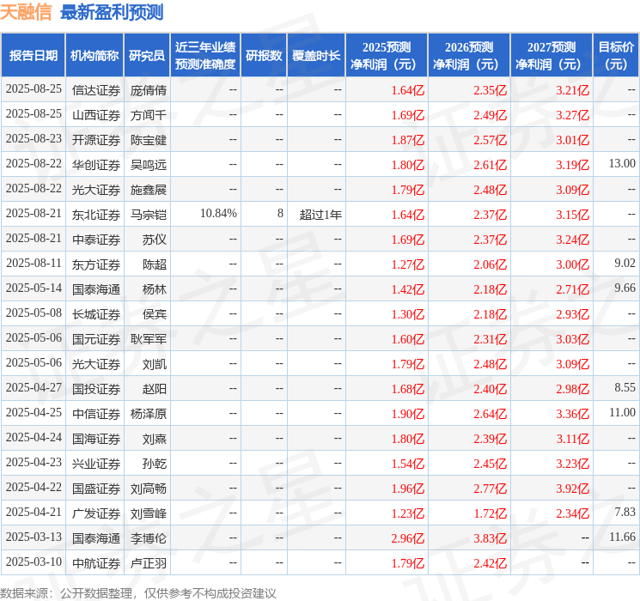640x601 pixels.
Task: Select the 研究员 column header
Action: pos(147,56)
